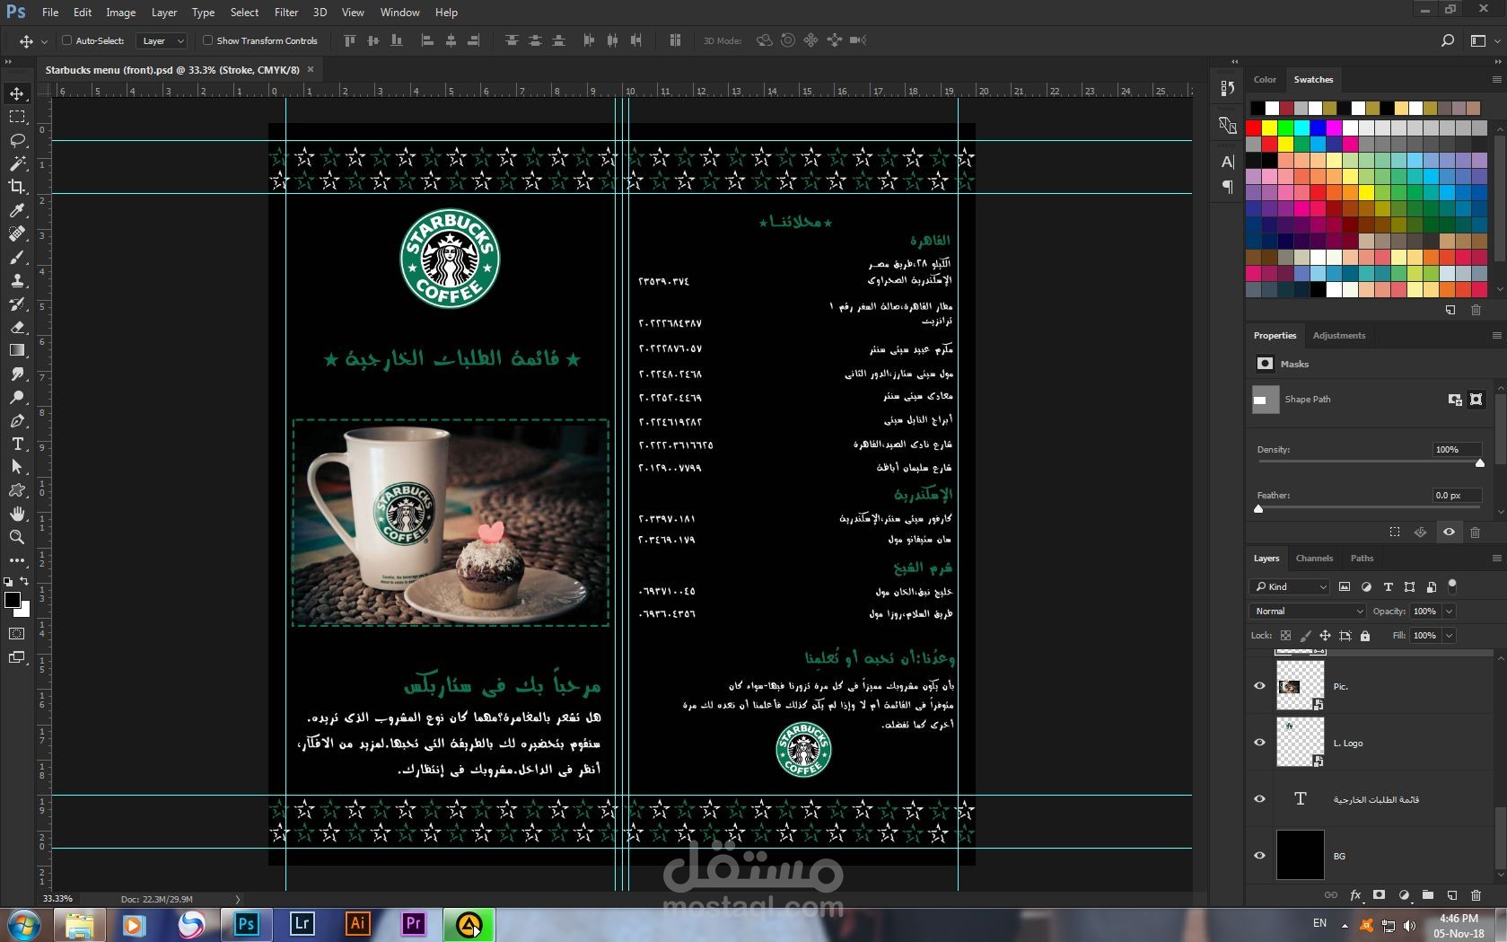Viewport: 1507px width, 942px height.
Task: Toggle lock all for the layer
Action: [x=1365, y=636]
